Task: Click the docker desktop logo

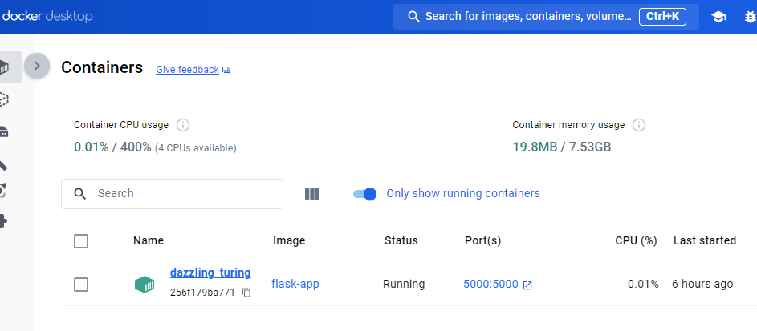Action: click(47, 16)
